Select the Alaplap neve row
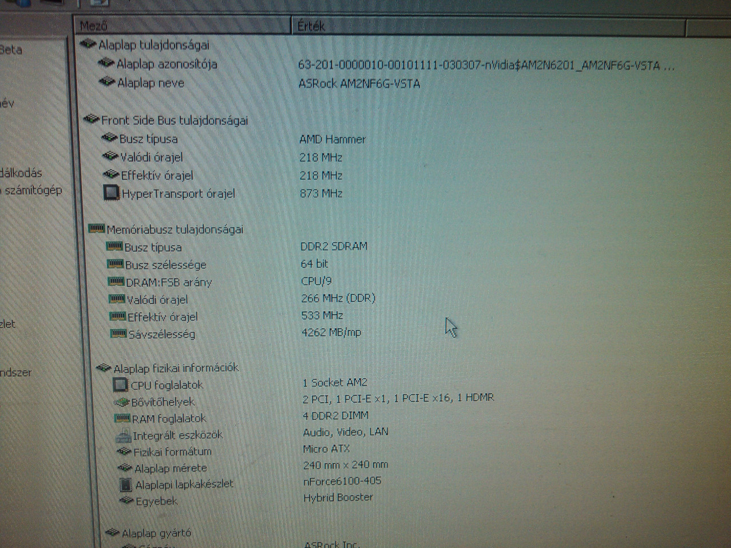Screen dimensions: 731x548 (151, 83)
